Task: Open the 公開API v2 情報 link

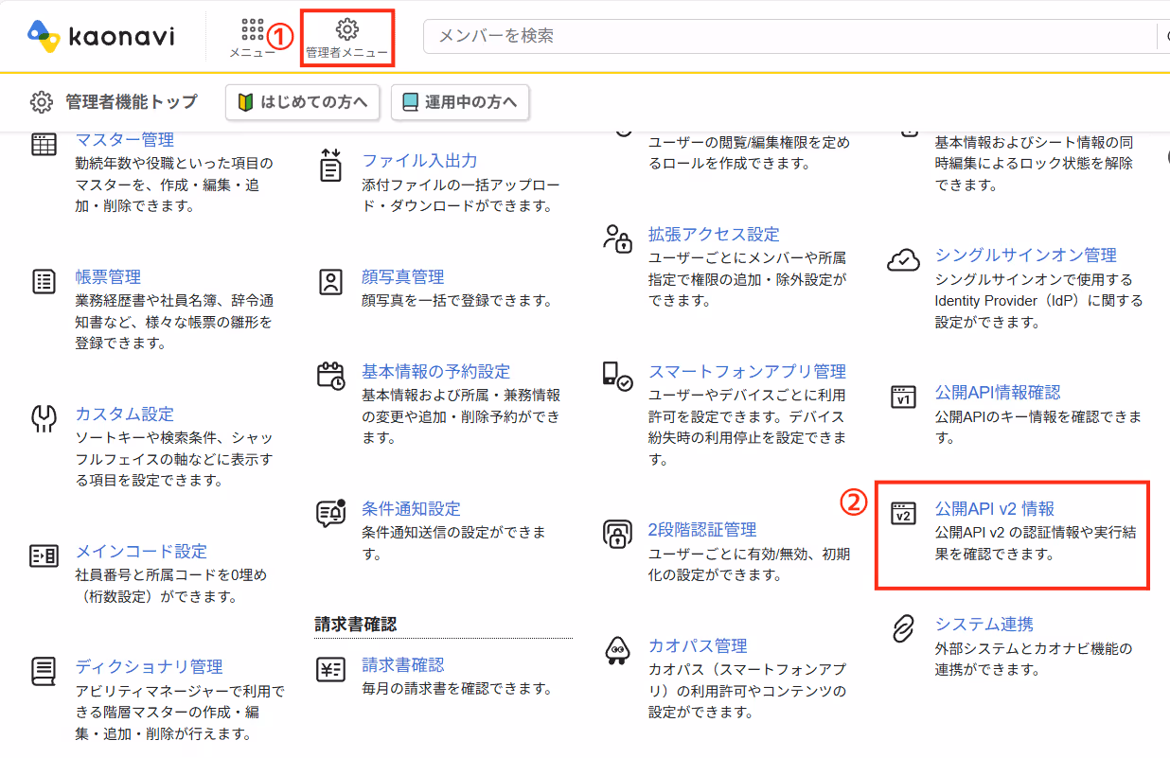Action: (995, 509)
